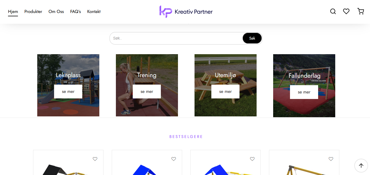Focus the Søk.. search input field
This screenshot has height=175, width=370.
click(176, 38)
